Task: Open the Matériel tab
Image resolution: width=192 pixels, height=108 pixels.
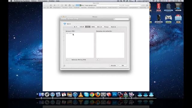Action: coord(113,27)
